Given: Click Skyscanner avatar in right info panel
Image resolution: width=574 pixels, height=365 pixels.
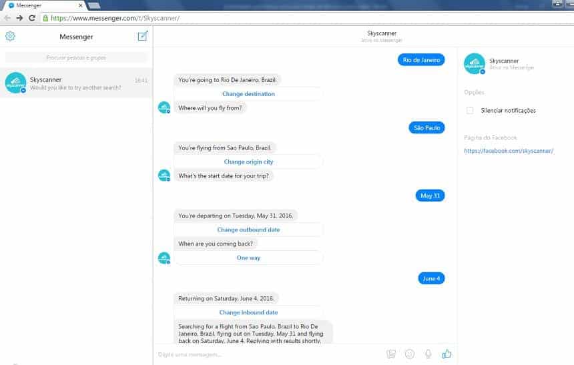Looking at the screenshot, I should (475, 63).
